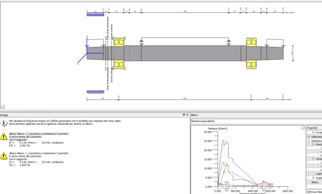Select the blue XYZ coordinate axes origin
Image resolution: width=322 pixels, height=194 pixels.
[x=87, y=53]
